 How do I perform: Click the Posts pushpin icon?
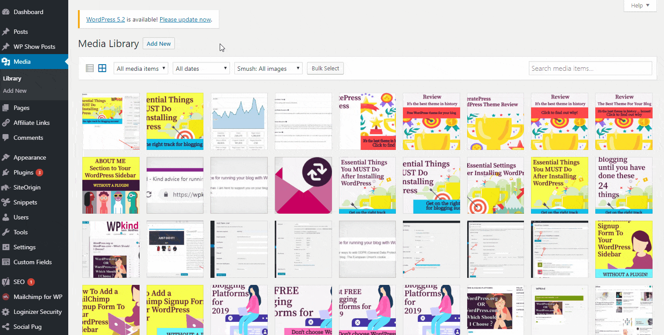tap(6, 32)
